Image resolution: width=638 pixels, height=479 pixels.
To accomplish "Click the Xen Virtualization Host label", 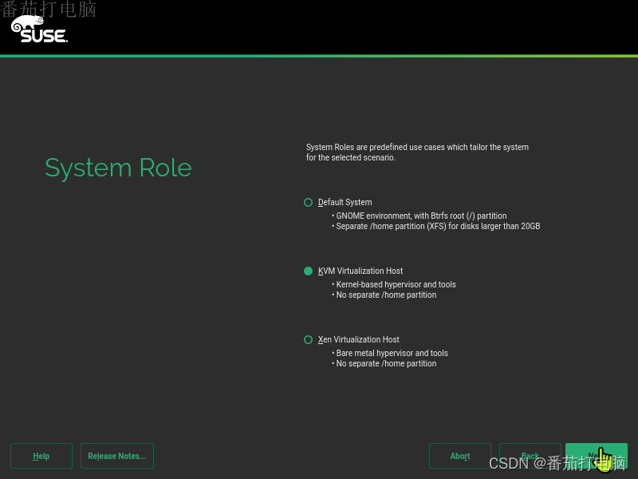I will [360, 339].
